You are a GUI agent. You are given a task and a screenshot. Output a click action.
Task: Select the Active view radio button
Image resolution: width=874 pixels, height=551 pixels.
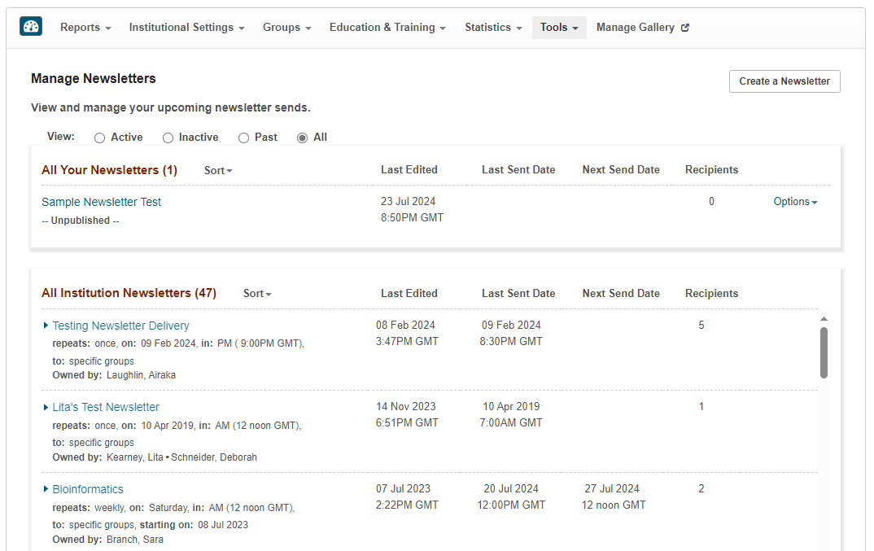(100, 138)
